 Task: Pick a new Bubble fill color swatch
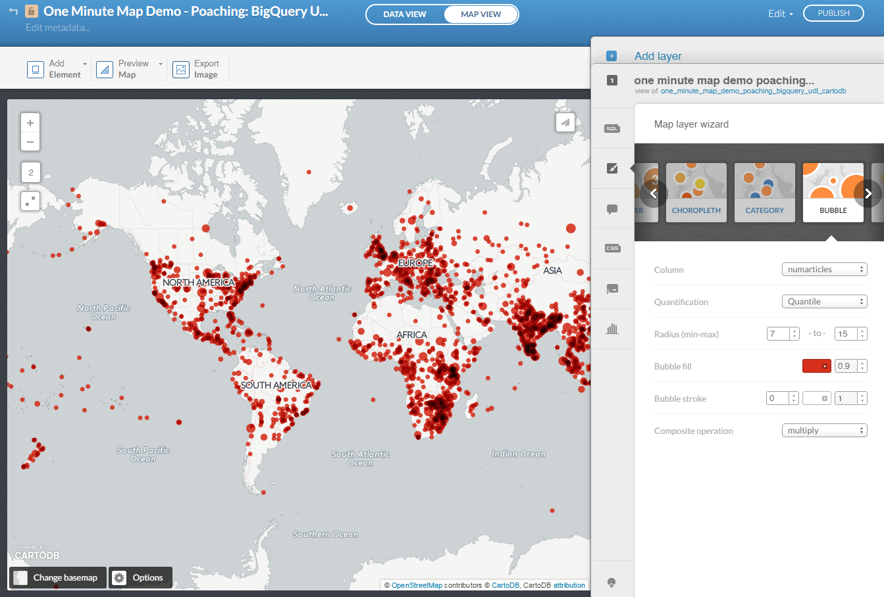click(816, 366)
